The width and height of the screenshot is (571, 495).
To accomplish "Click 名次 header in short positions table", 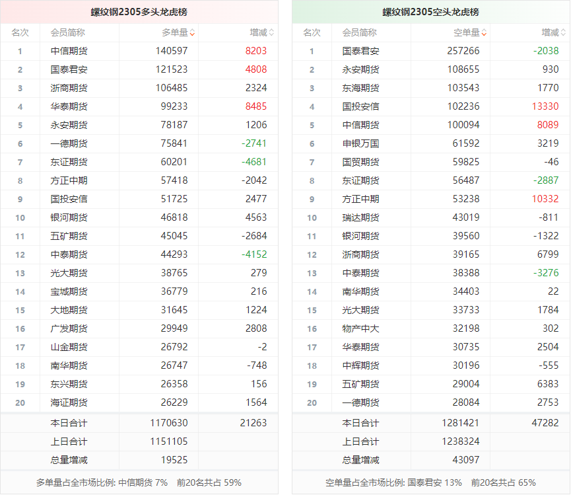I will pos(312,32).
